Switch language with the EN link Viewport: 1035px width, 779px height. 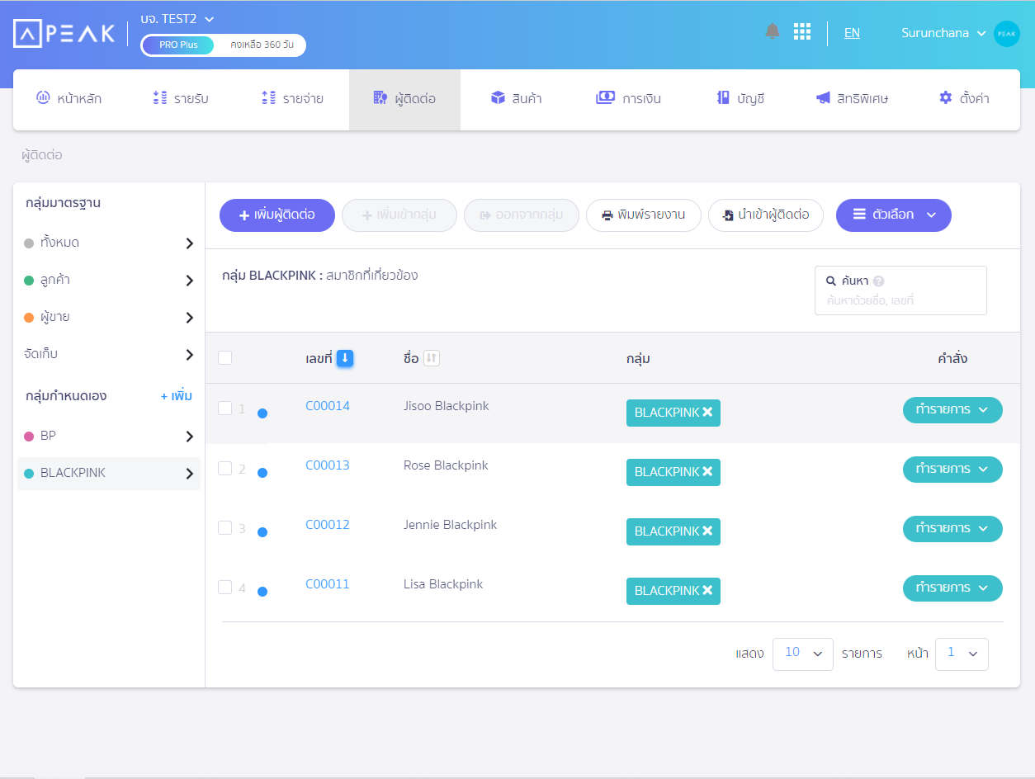[x=852, y=33]
